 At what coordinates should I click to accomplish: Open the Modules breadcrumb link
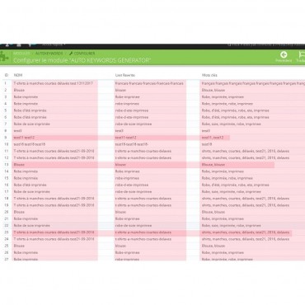click(21, 54)
